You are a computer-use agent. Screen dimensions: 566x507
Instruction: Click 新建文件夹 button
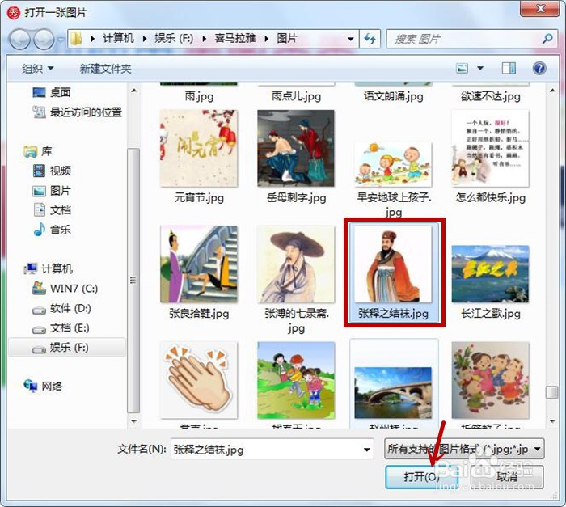click(x=105, y=69)
